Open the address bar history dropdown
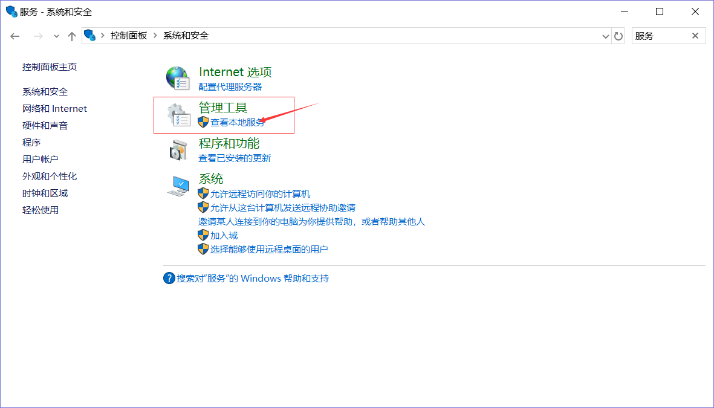This screenshot has width=714, height=408. point(606,36)
